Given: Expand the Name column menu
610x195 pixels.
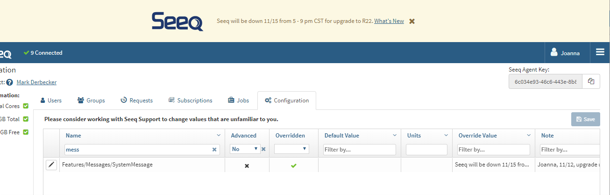Looking at the screenshot, I should [x=219, y=136].
